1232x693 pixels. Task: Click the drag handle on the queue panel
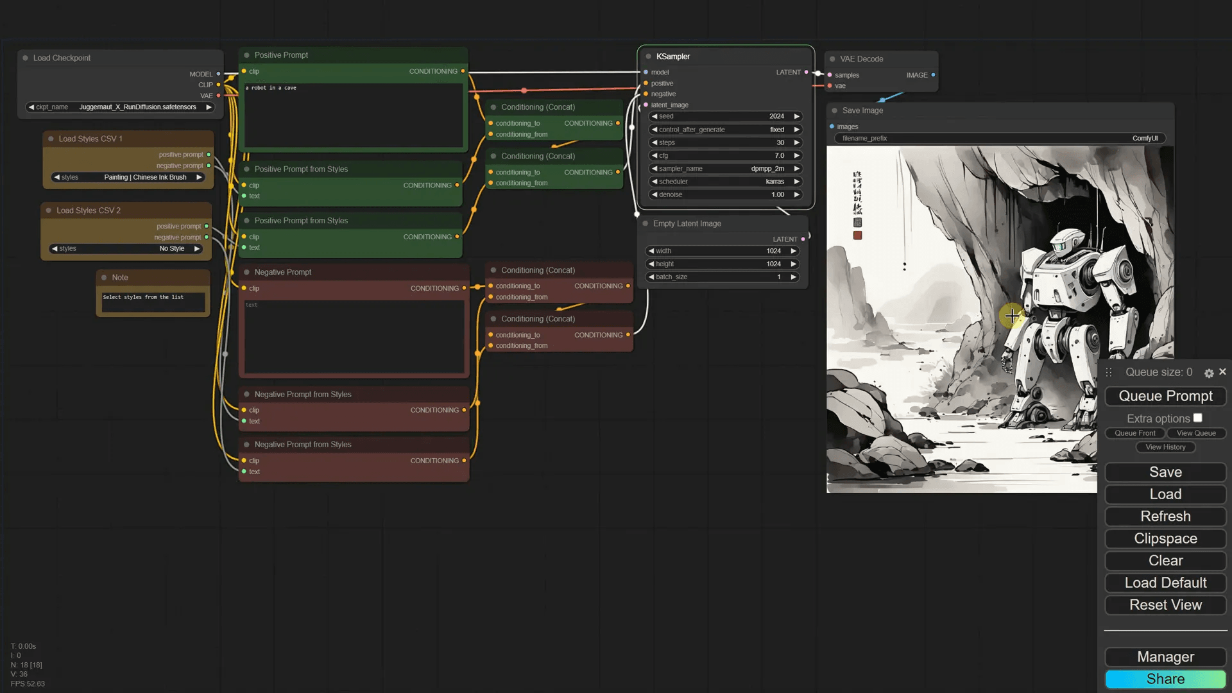click(1109, 372)
